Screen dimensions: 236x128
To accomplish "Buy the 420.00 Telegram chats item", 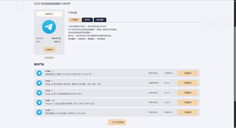I will 187,93.
